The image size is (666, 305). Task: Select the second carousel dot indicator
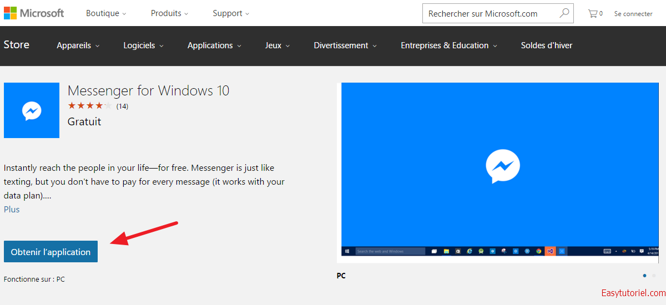(654, 276)
